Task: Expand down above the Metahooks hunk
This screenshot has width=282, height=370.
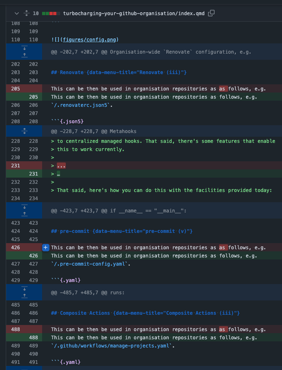Action: point(24,131)
